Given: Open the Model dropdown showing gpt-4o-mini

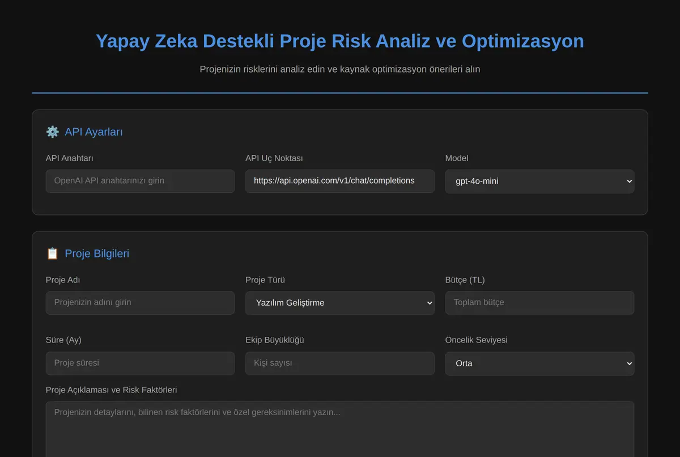Looking at the screenshot, I should tap(539, 181).
